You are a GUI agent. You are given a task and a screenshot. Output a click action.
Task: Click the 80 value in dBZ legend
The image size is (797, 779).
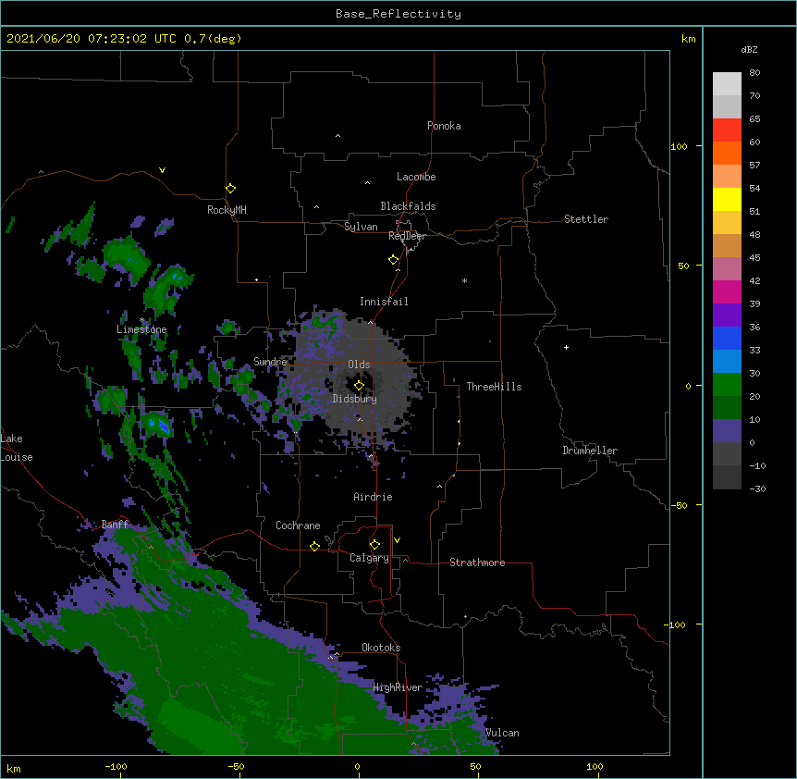coord(754,73)
